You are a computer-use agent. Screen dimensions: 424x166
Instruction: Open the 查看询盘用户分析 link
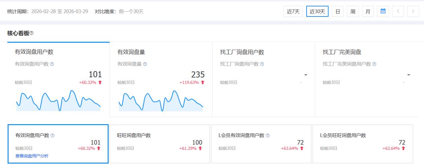click(32, 156)
